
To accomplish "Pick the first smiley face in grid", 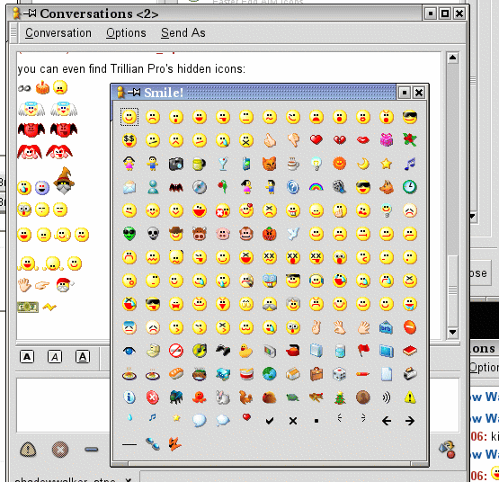I will [x=129, y=117].
